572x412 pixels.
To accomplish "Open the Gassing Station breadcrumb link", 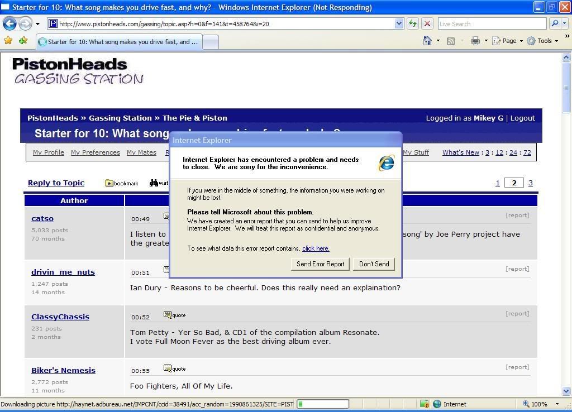I will (120, 118).
